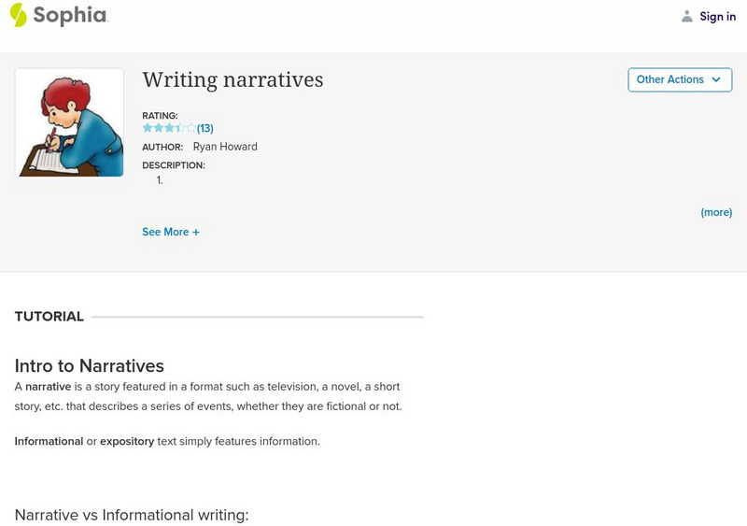Select the second rating star
This screenshot has width=747, height=526.
click(x=159, y=128)
